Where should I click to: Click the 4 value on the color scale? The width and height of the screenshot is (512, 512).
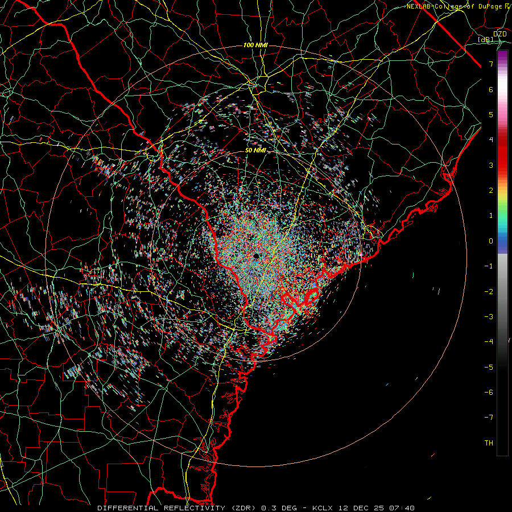click(x=491, y=140)
